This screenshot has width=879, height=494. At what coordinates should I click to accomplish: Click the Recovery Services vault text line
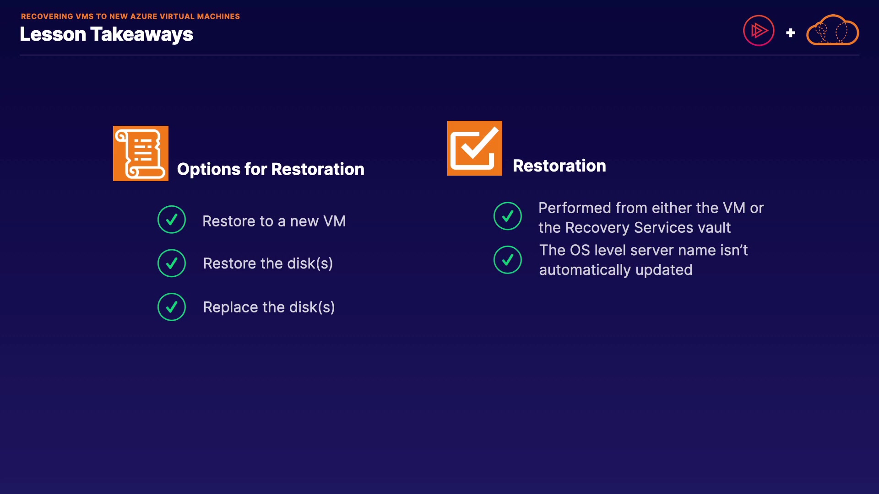[x=634, y=228]
